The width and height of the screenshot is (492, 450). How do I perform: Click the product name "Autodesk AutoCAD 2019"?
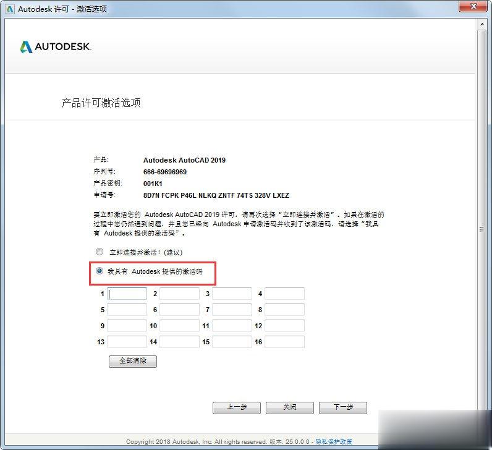pos(184,160)
